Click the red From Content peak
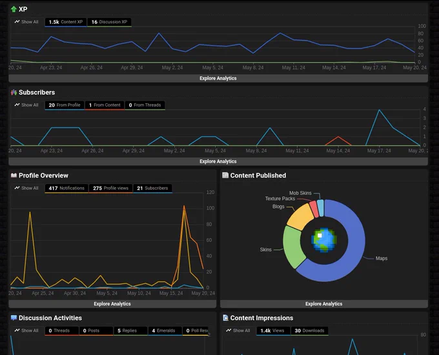 (338, 137)
